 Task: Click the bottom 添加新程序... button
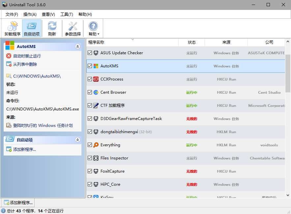click(18, 203)
